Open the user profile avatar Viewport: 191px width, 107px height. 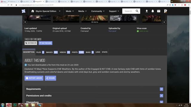(166, 11)
